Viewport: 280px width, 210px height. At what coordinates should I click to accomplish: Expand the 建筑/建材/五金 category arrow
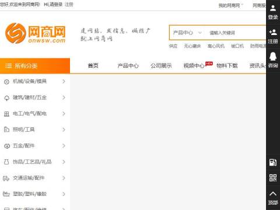(64, 97)
